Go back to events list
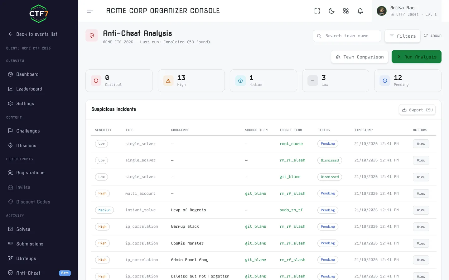This screenshot has height=280, width=449. (x=33, y=34)
